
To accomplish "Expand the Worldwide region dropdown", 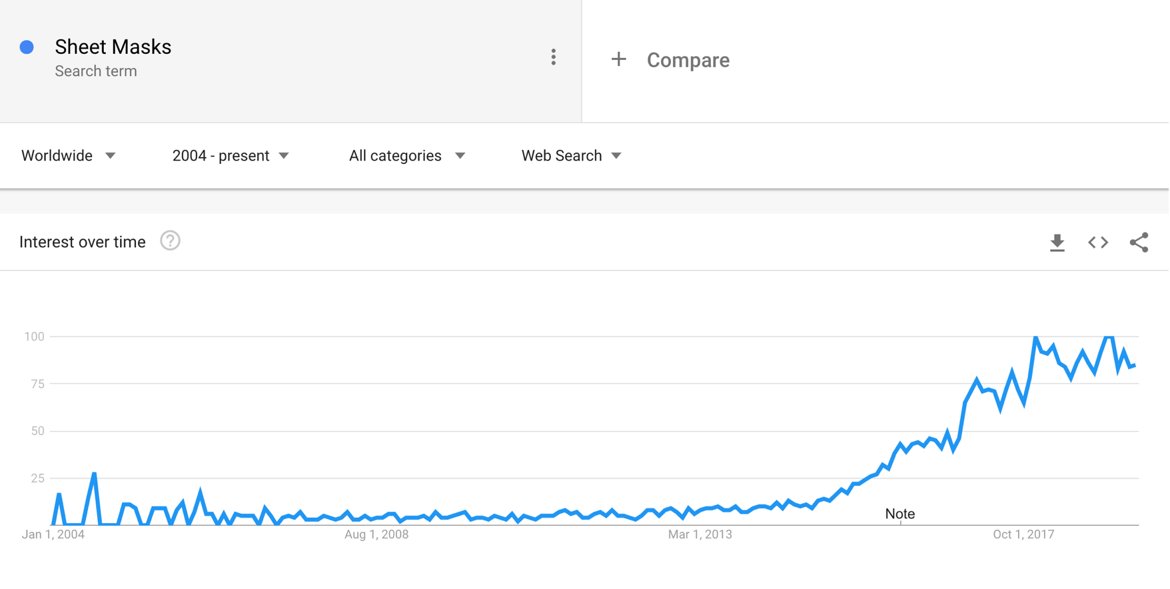I will pyautogui.click(x=69, y=156).
